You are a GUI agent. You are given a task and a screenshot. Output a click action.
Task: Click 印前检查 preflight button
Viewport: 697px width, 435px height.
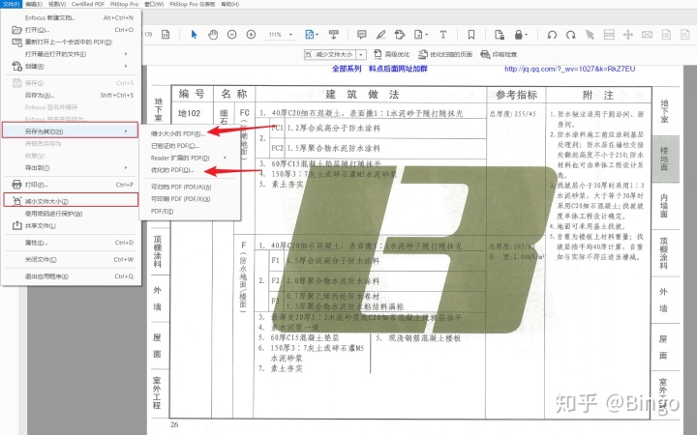tap(499, 54)
